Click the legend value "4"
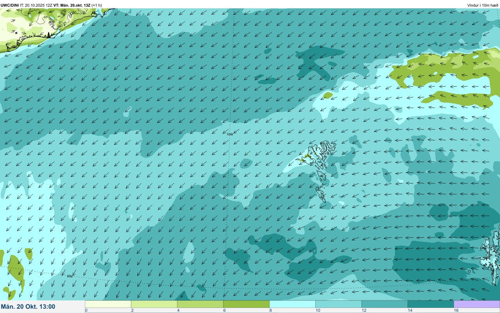Image resolution: width=500 pixels, height=313 pixels. [178, 310]
